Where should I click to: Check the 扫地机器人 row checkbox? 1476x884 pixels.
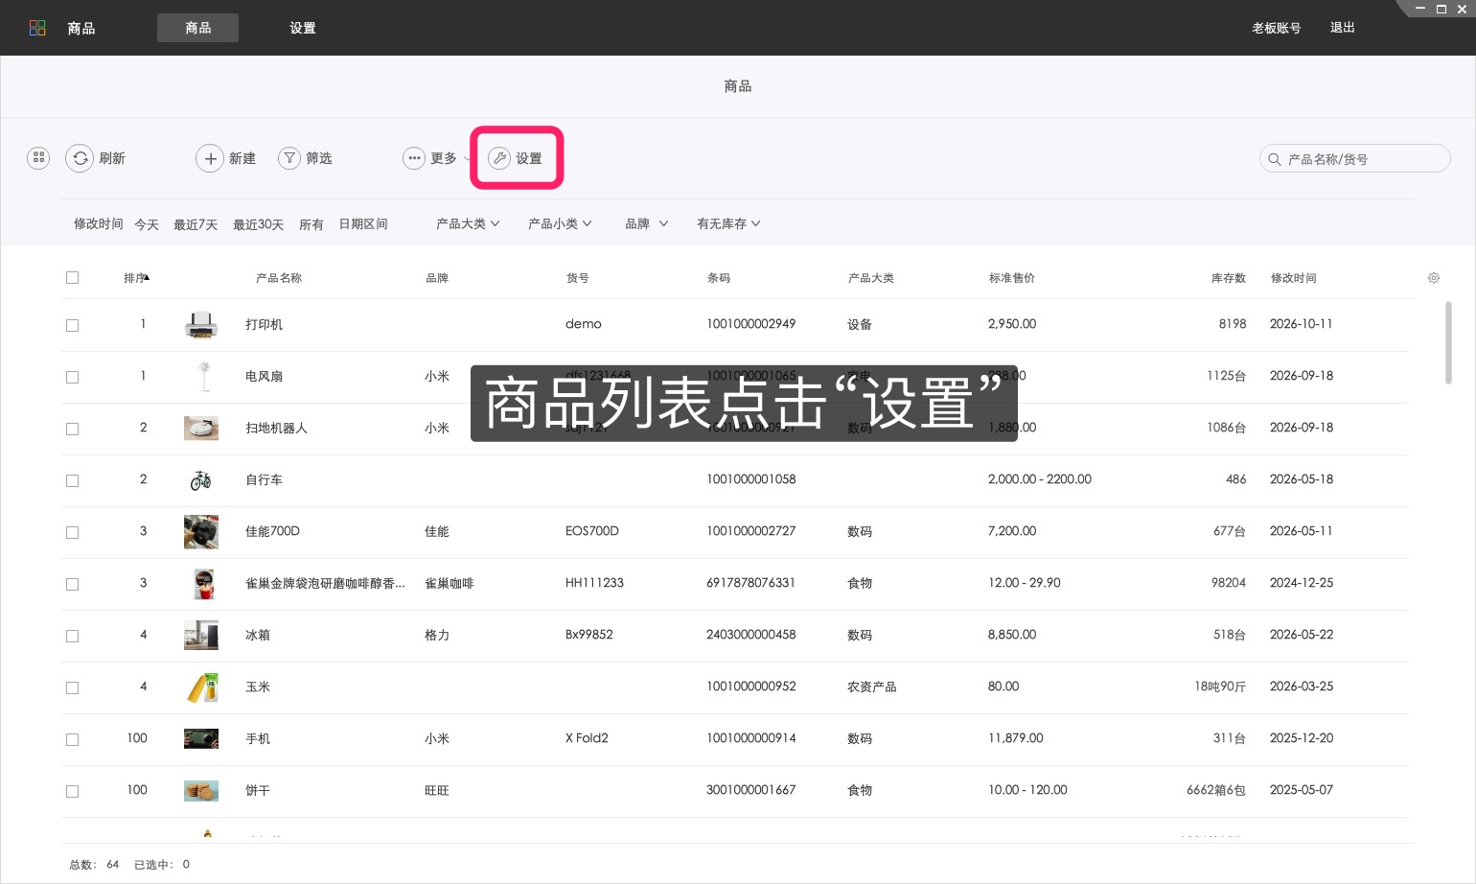[72, 429]
